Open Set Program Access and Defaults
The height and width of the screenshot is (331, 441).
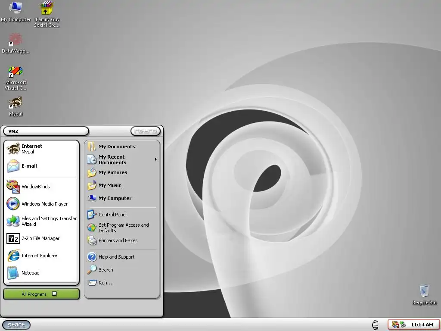(x=122, y=228)
